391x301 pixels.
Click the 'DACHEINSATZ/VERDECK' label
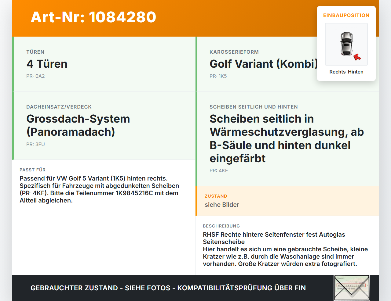[x=59, y=107]
